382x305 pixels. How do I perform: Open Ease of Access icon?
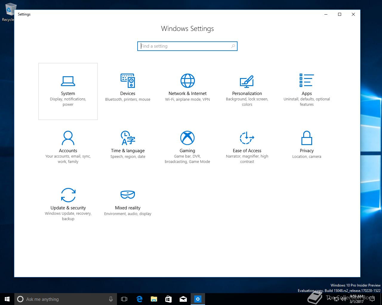[247, 138]
